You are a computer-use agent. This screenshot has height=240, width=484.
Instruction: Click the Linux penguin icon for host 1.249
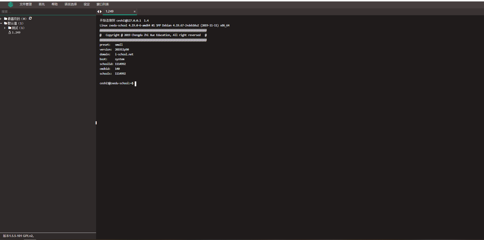coord(10,32)
